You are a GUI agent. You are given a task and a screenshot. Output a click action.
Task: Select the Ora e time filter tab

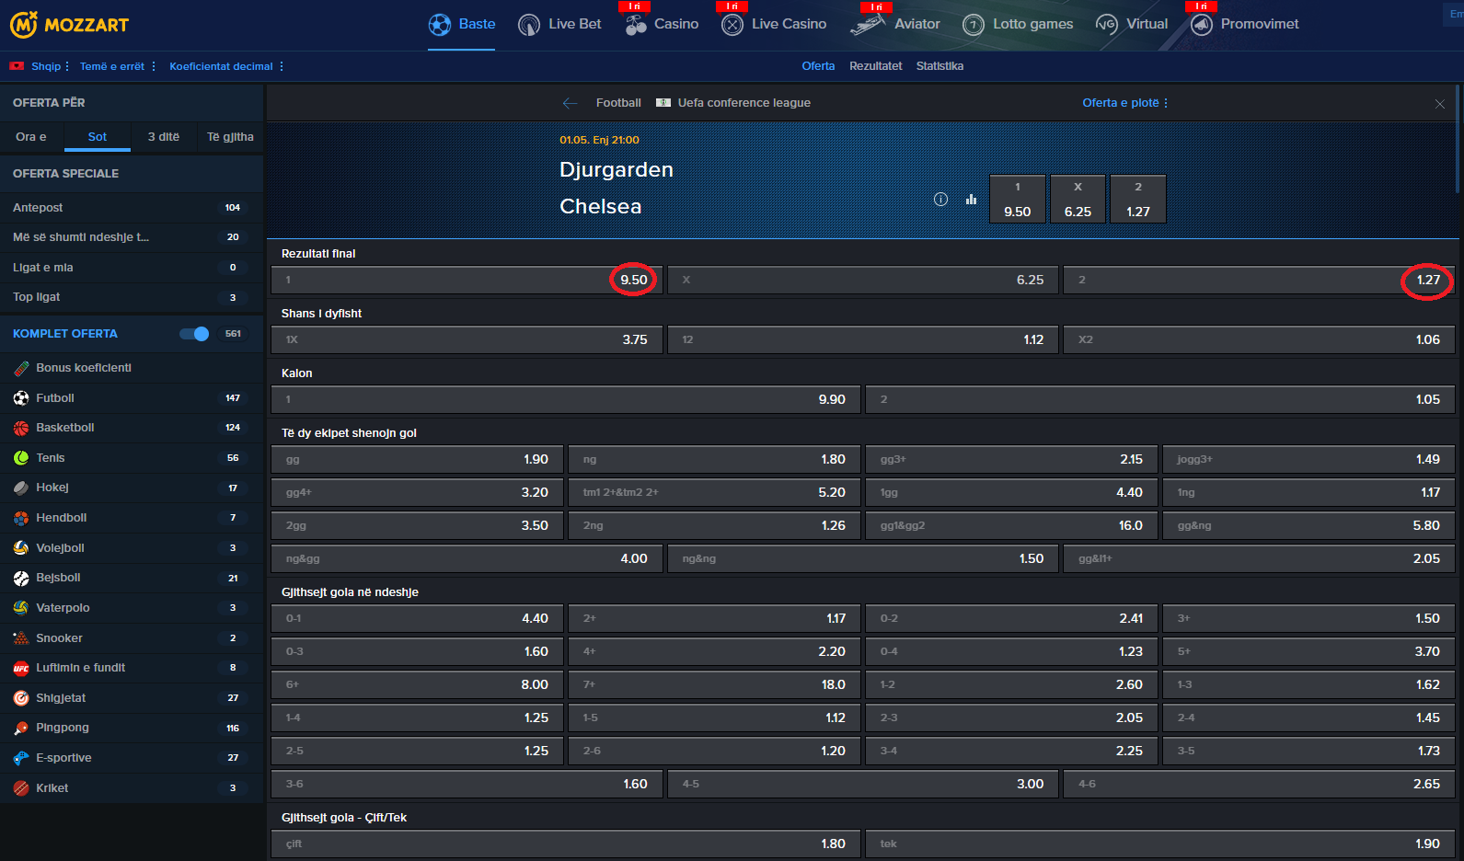coord(31,137)
